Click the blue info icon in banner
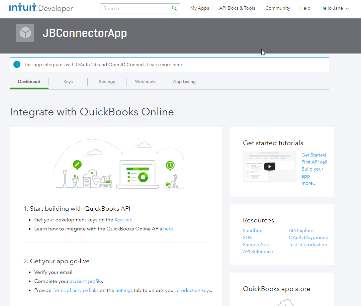361x306 pixels. (x=17, y=65)
